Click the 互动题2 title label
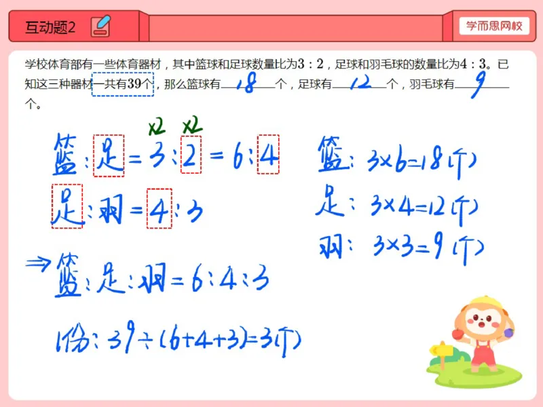 [x=50, y=27]
